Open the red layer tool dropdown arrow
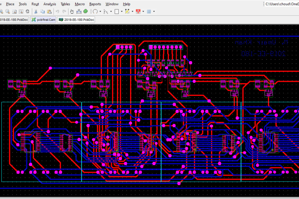The image size is (299, 199). (x=143, y=12)
